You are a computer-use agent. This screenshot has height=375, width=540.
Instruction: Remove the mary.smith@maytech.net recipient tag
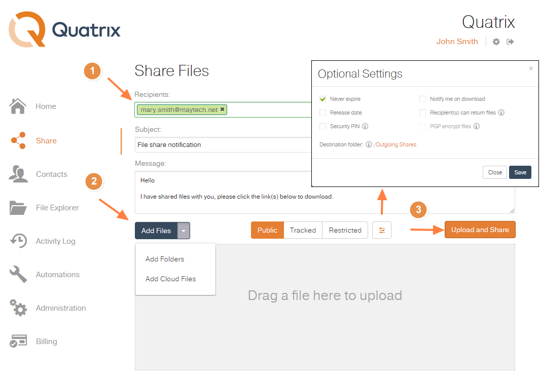coord(222,109)
